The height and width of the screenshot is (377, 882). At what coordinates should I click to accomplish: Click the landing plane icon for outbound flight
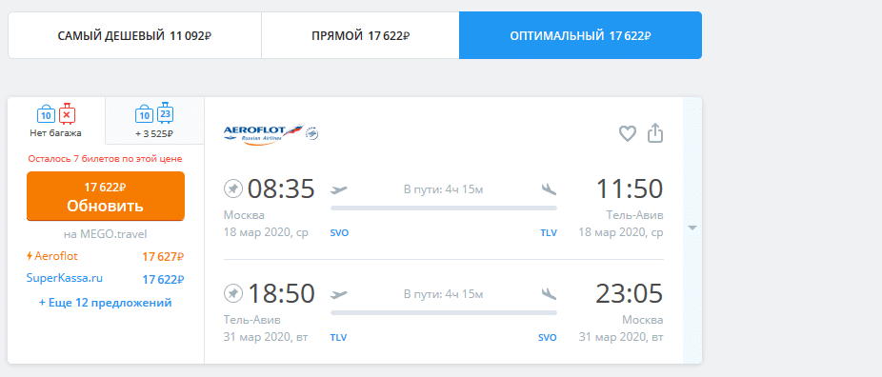(x=549, y=189)
